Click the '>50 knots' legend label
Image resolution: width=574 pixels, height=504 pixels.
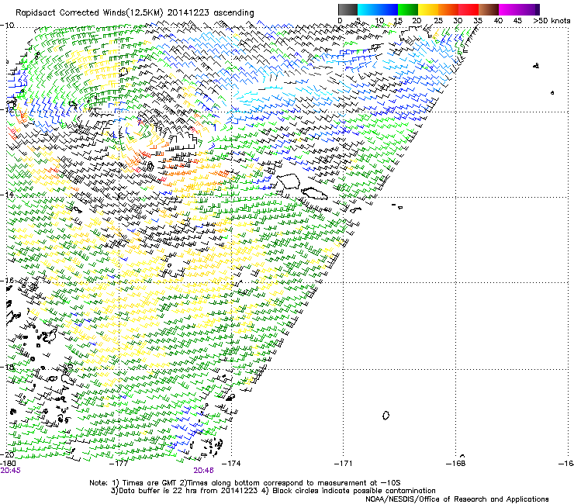click(552, 21)
